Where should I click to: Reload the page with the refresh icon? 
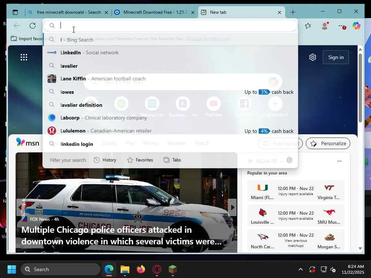pos(33,26)
